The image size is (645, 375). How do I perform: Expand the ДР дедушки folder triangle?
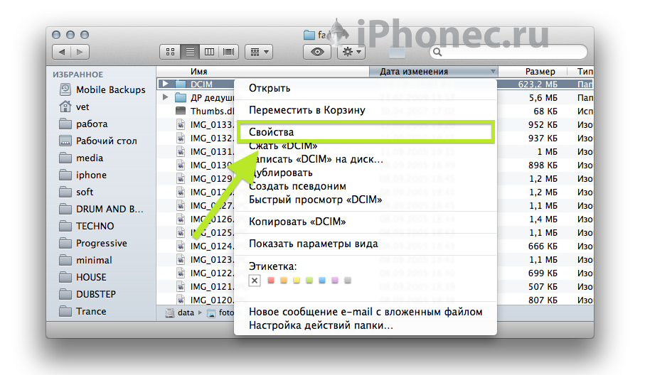(x=165, y=97)
